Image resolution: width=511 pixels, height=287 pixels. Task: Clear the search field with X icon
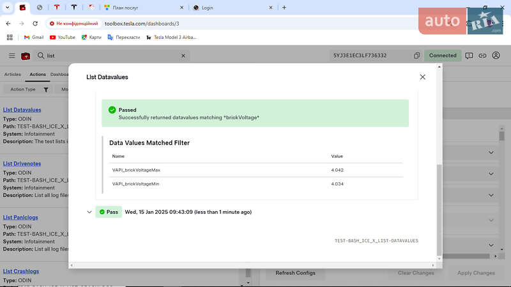tap(184, 55)
